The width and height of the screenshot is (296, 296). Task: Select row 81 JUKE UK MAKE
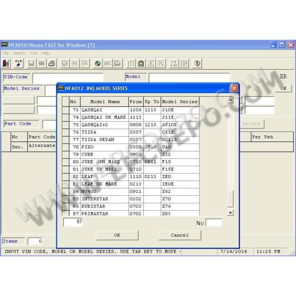[131, 169]
